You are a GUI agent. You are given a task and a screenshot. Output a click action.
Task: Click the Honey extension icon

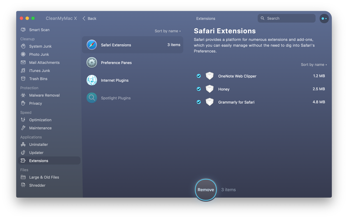pos(210,89)
